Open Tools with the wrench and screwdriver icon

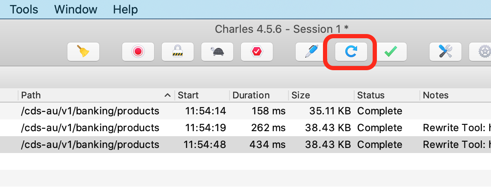coord(445,52)
